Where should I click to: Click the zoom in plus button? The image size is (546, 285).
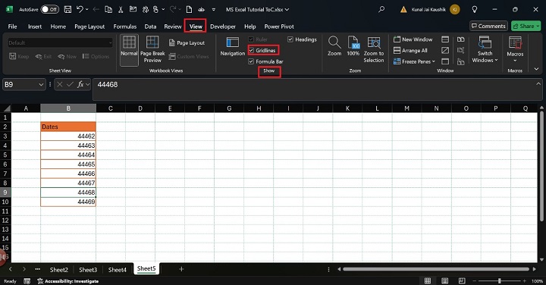(x=525, y=280)
